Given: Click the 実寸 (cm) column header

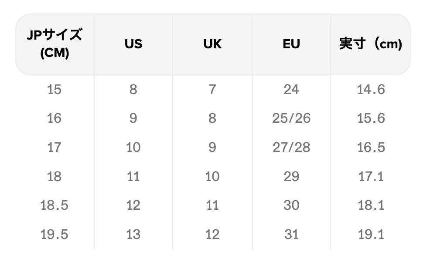Looking at the screenshot, I should [x=371, y=44].
